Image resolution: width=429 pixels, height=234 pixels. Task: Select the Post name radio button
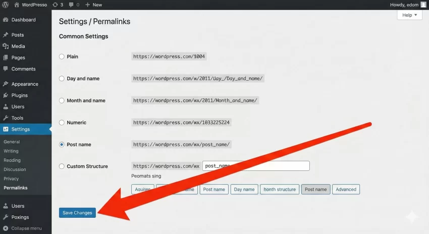(62, 144)
